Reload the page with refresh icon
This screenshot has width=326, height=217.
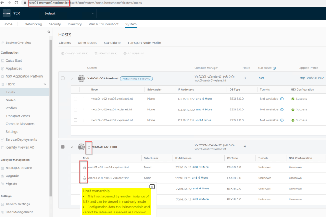16,3
